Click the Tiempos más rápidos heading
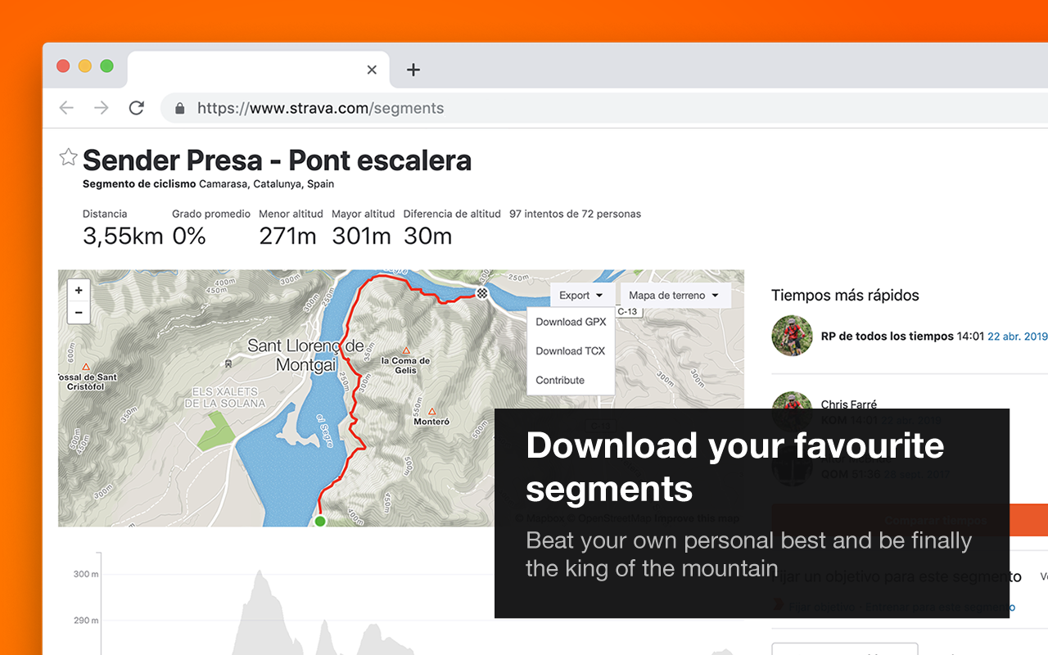 point(845,296)
